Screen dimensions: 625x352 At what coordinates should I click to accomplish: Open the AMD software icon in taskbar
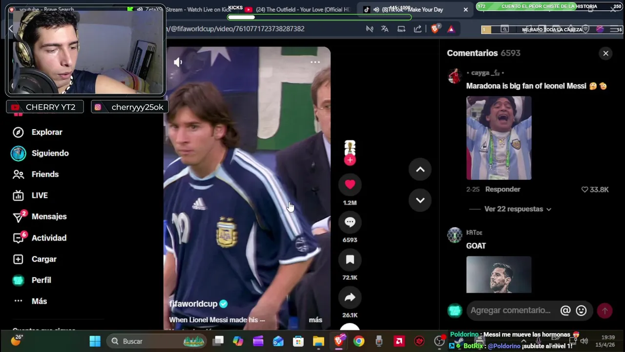tap(399, 341)
